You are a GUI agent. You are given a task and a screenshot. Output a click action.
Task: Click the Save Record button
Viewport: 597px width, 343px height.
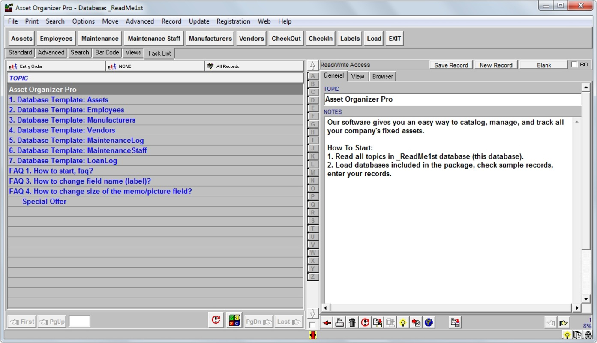(x=451, y=65)
